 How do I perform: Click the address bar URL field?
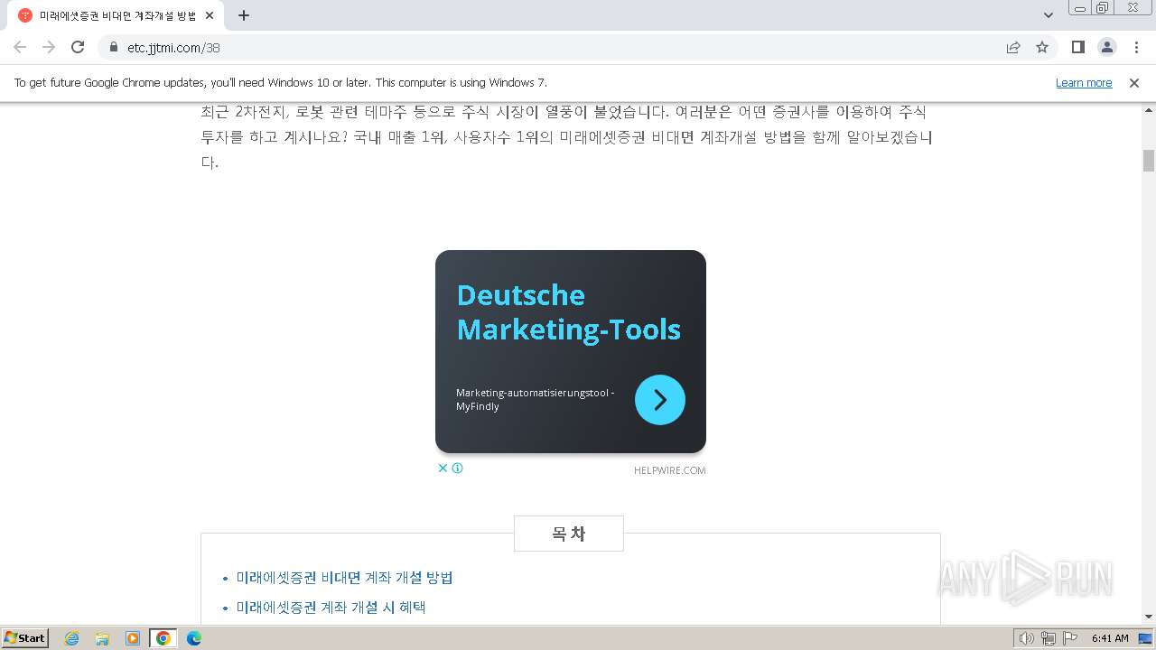[560, 47]
